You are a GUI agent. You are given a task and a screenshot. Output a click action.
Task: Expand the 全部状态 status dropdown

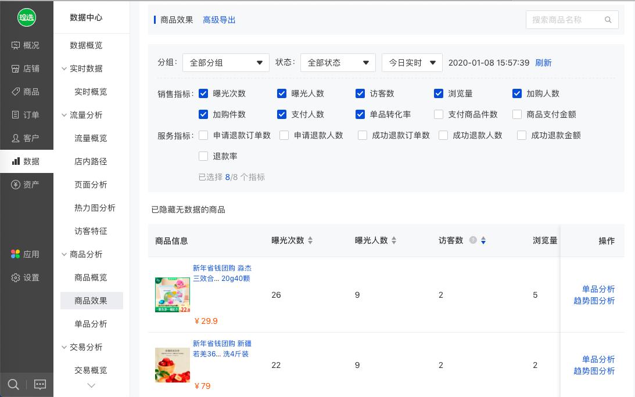(338, 63)
